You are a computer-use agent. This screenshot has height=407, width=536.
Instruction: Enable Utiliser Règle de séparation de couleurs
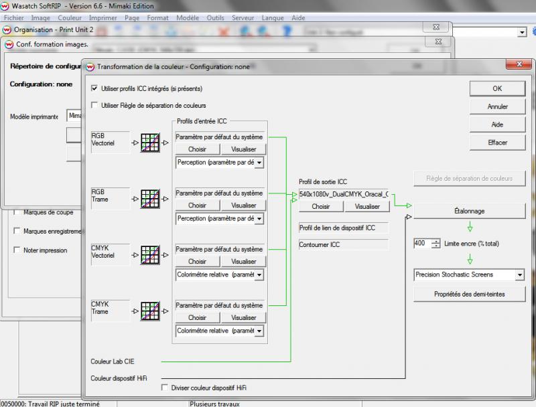point(94,105)
